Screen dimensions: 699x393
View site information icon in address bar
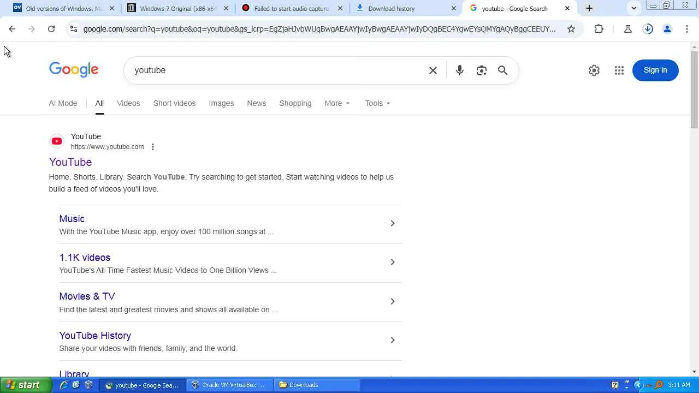coord(74,29)
